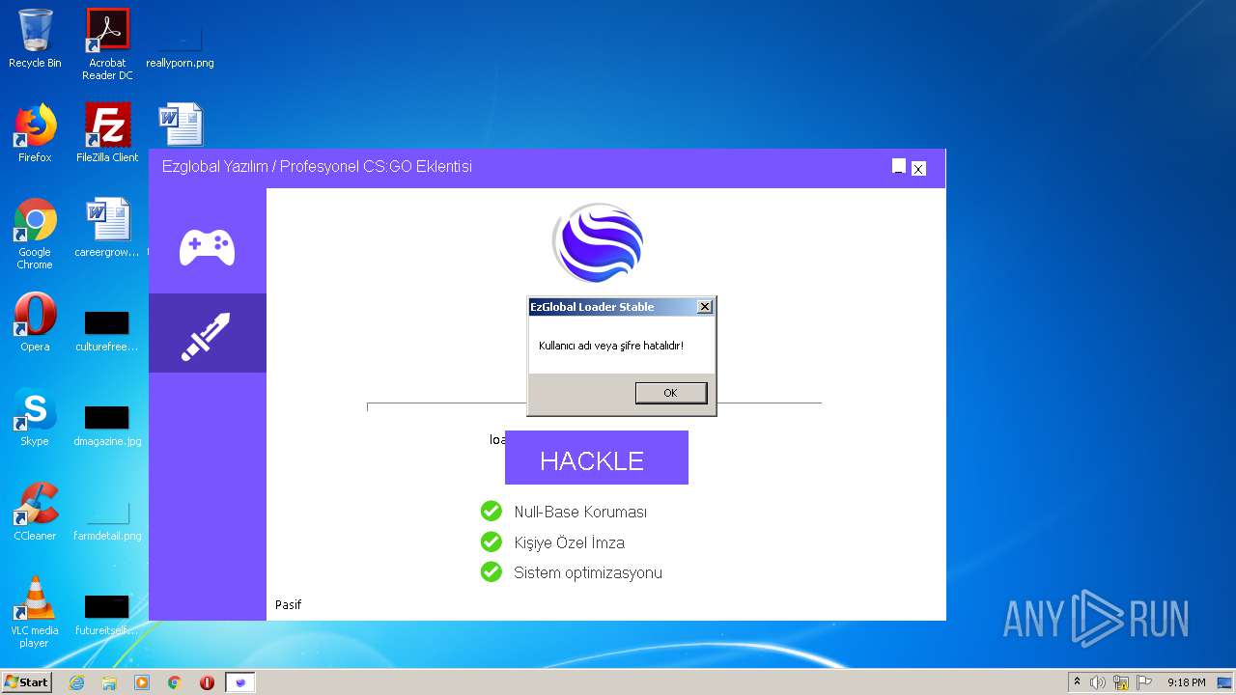Viewport: 1236px width, 695px height.
Task: Select the farmdetail.png desktop file
Action: pyautogui.click(x=107, y=520)
